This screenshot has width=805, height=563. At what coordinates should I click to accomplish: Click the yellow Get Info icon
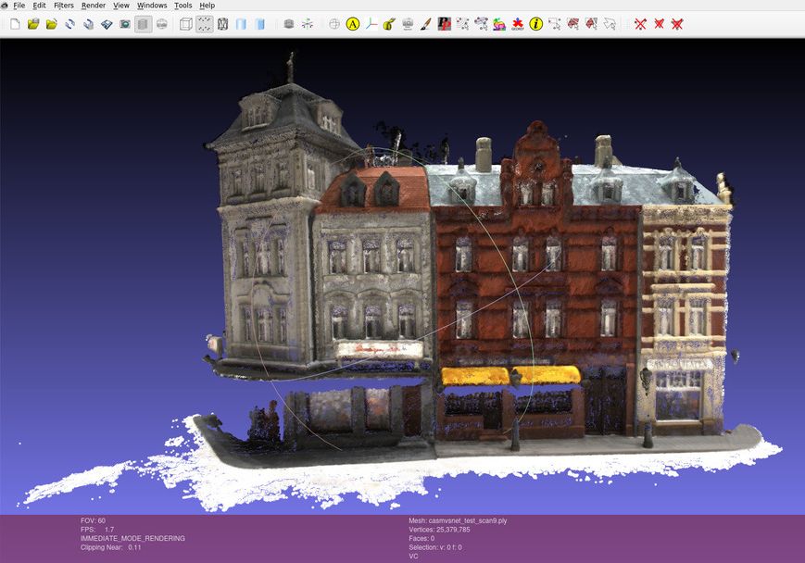click(535, 23)
